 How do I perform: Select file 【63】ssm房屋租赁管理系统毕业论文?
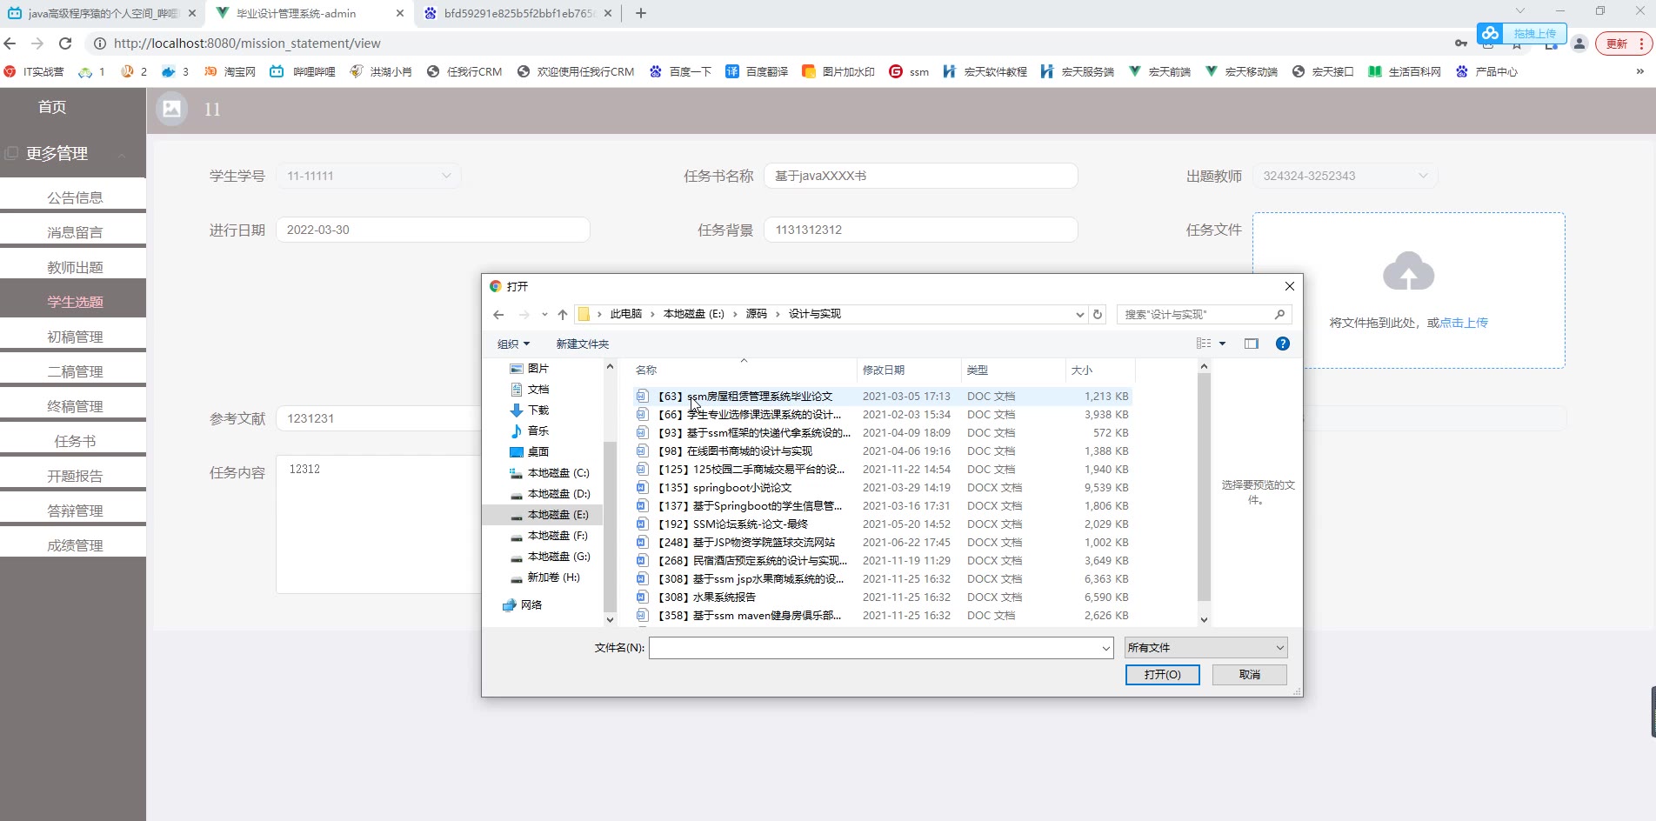click(882, 397)
